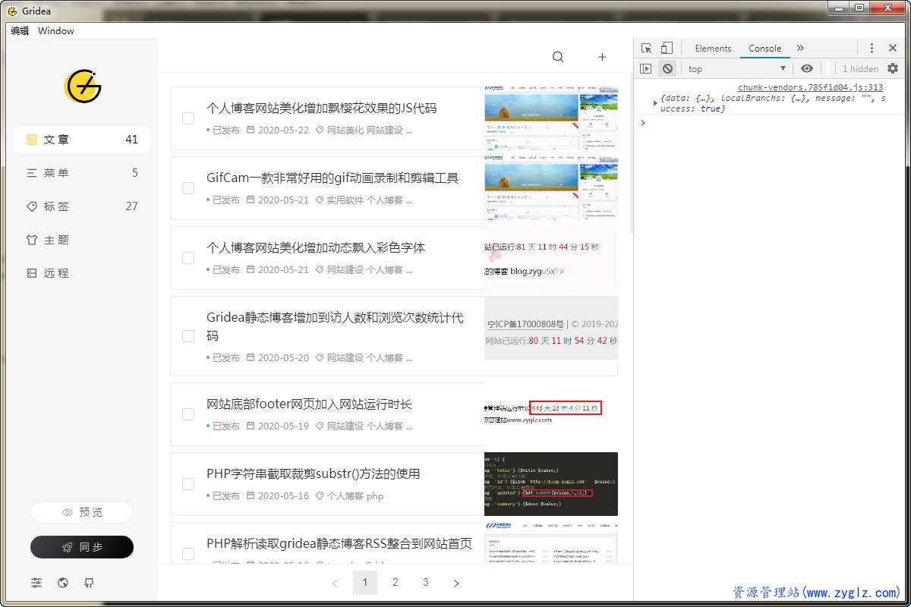This screenshot has height=607, width=911.
Task: Open article title GifCam一款非常好用的gif动画录制和剪辑工具
Action: point(333,178)
